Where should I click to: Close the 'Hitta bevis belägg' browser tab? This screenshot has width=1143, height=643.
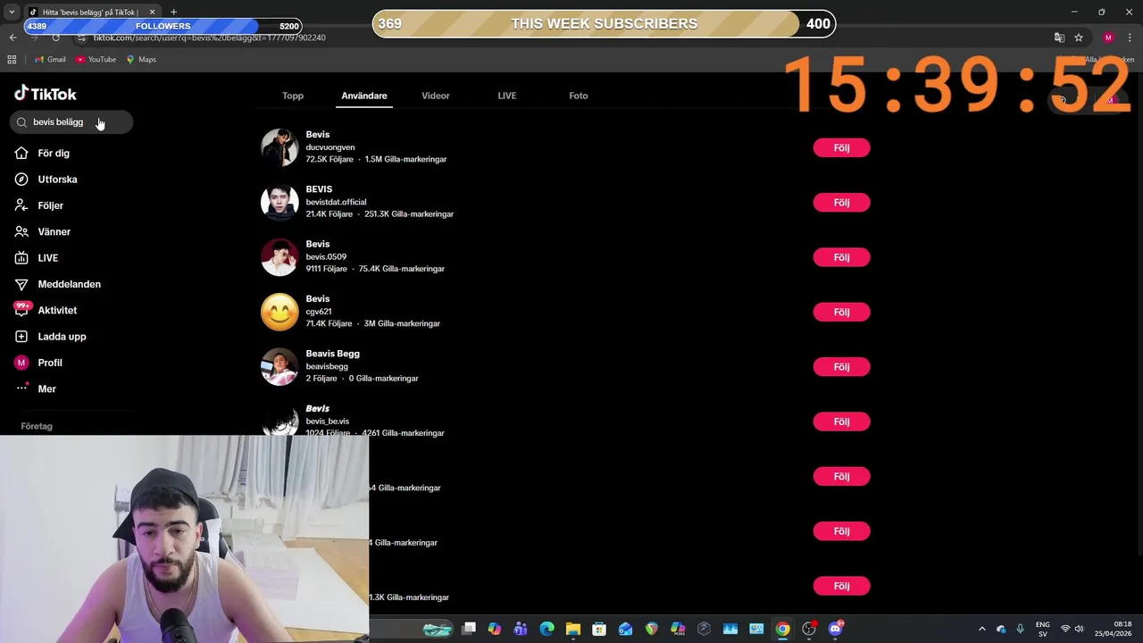152,13
